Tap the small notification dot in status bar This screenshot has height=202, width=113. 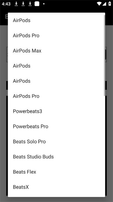tap(44, 4)
